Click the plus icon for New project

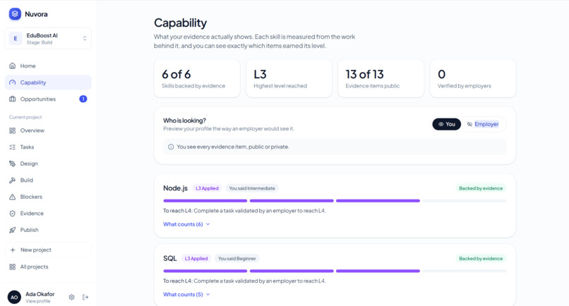point(12,250)
